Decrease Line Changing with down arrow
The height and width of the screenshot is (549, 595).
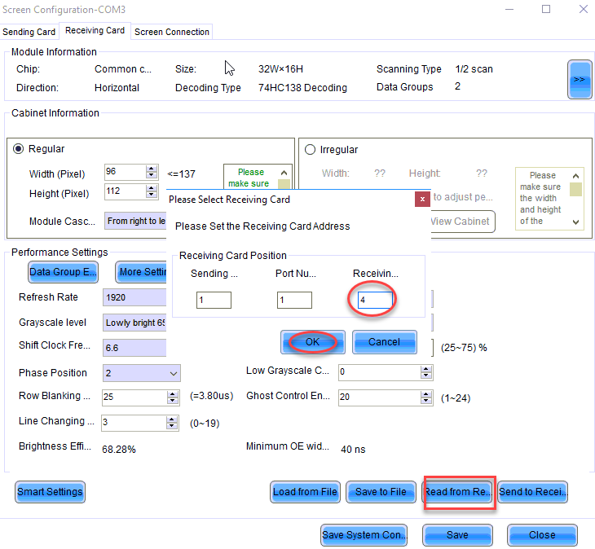pos(172,426)
